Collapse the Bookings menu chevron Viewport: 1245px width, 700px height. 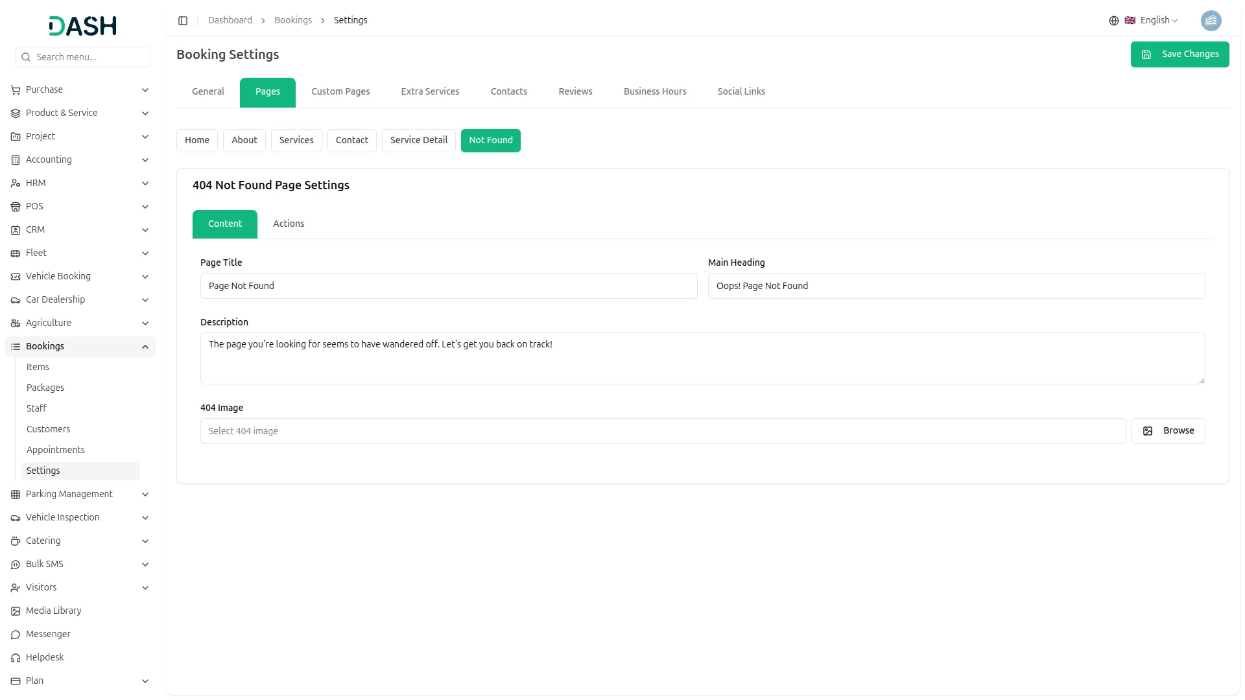145,347
